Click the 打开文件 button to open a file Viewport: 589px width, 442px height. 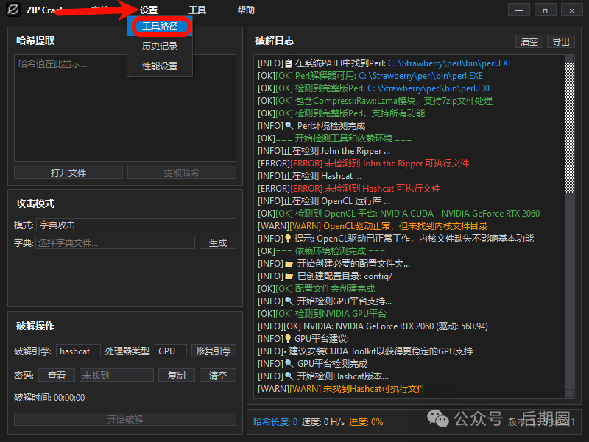[68, 172]
